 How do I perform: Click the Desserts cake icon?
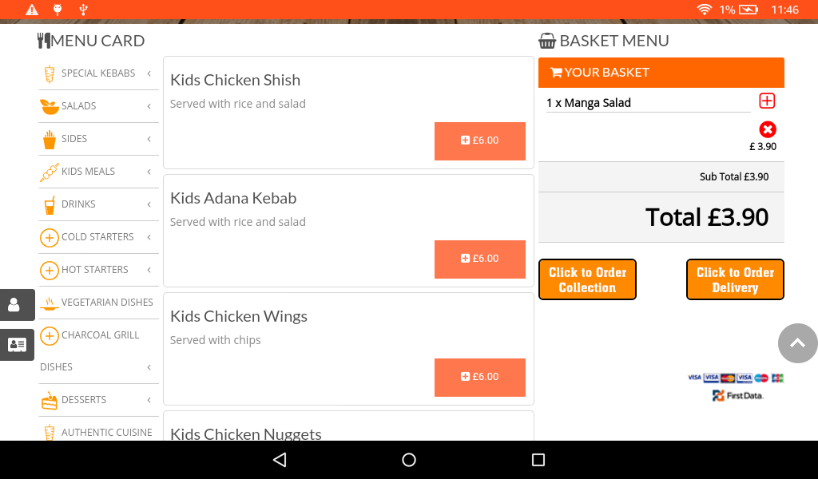coord(49,400)
